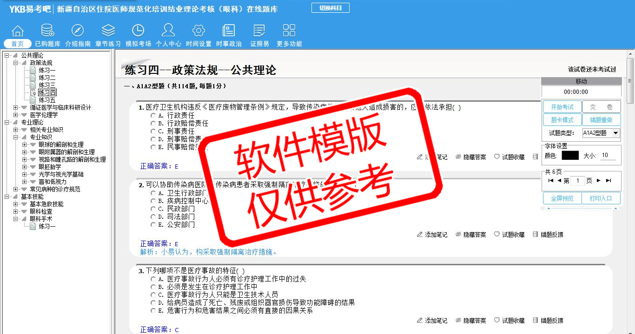Go to the 首页 tab
The height and width of the screenshot is (334, 635).
pyautogui.click(x=18, y=44)
